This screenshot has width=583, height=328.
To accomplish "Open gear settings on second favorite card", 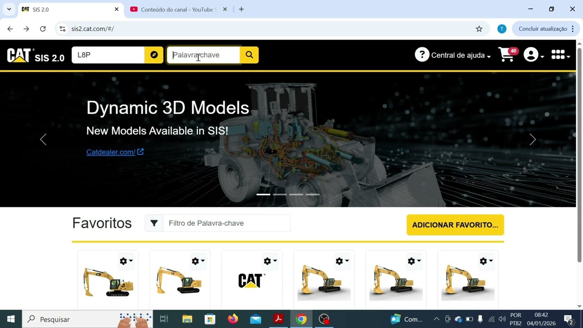I will point(198,261).
